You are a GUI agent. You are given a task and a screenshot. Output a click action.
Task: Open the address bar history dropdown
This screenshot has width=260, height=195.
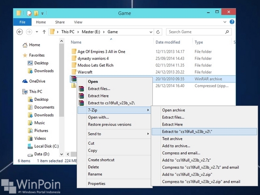(x=151, y=32)
